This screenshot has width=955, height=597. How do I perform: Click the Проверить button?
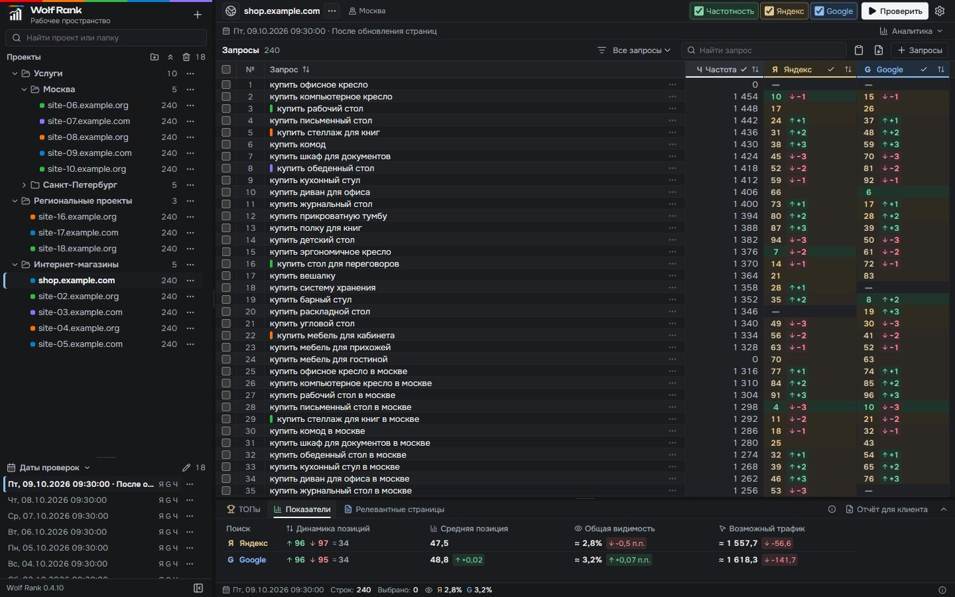pos(895,11)
